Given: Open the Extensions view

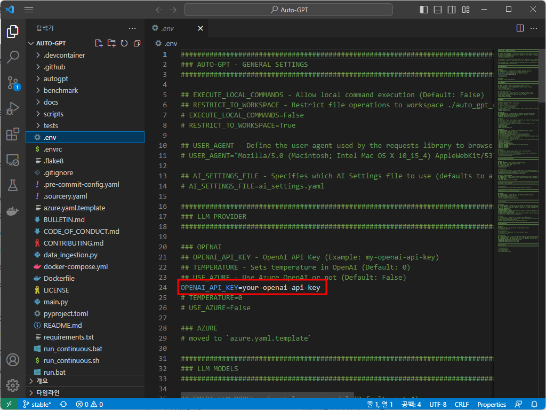Looking at the screenshot, I should 13,134.
